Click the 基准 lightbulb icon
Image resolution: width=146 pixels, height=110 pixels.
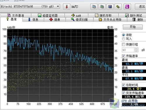(8, 19)
